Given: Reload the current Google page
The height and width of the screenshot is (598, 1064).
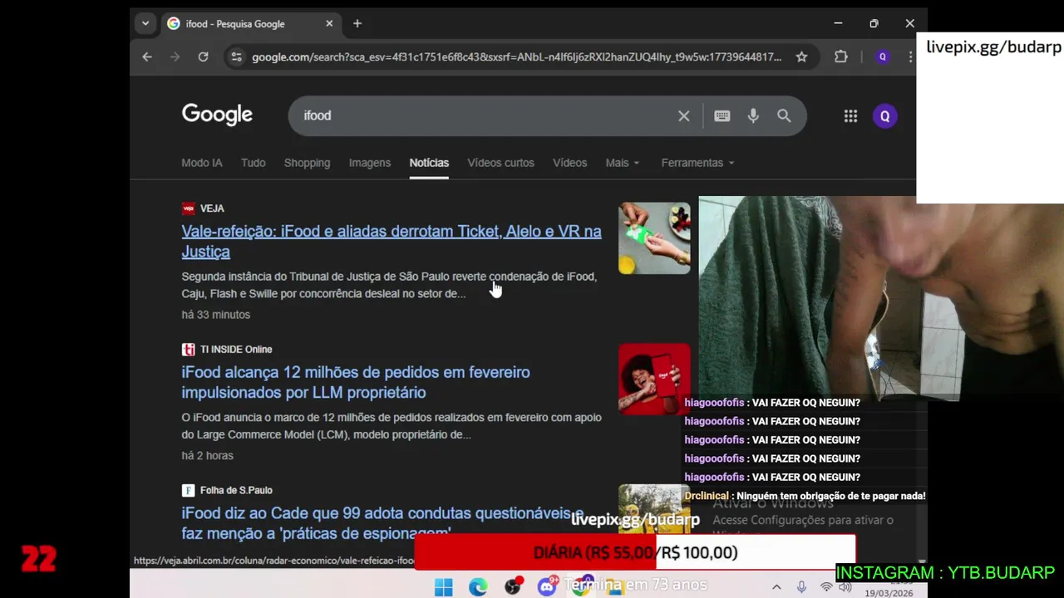Looking at the screenshot, I should pyautogui.click(x=203, y=56).
